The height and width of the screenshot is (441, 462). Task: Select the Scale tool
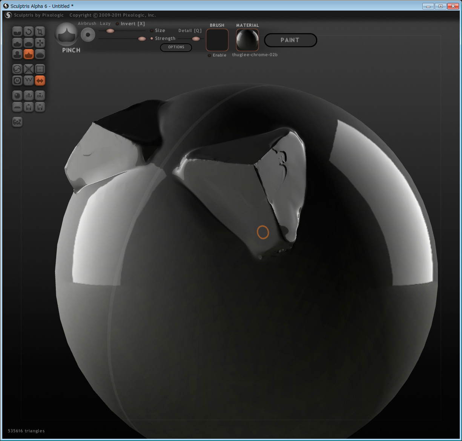(40, 31)
